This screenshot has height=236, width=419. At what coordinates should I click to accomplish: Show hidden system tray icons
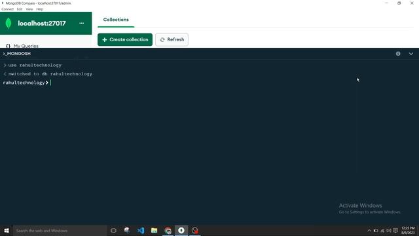[x=369, y=231]
